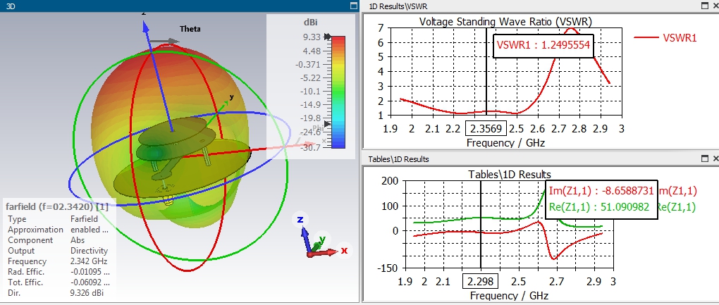This screenshot has width=719, height=305.
Task: Click the dBi color ramp bar
Action: (338, 92)
